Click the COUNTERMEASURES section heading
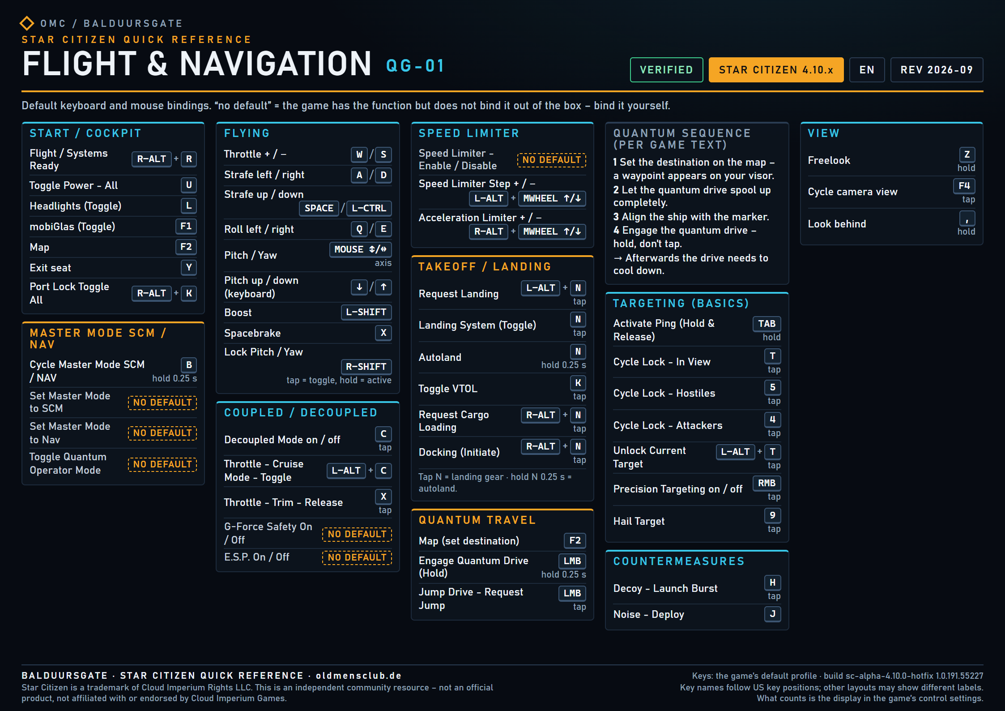Screen dimensions: 1005x711 (679, 561)
